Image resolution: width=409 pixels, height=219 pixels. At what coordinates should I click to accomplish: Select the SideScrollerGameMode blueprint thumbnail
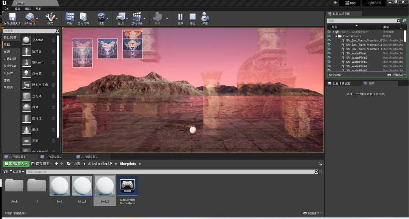coord(128,186)
